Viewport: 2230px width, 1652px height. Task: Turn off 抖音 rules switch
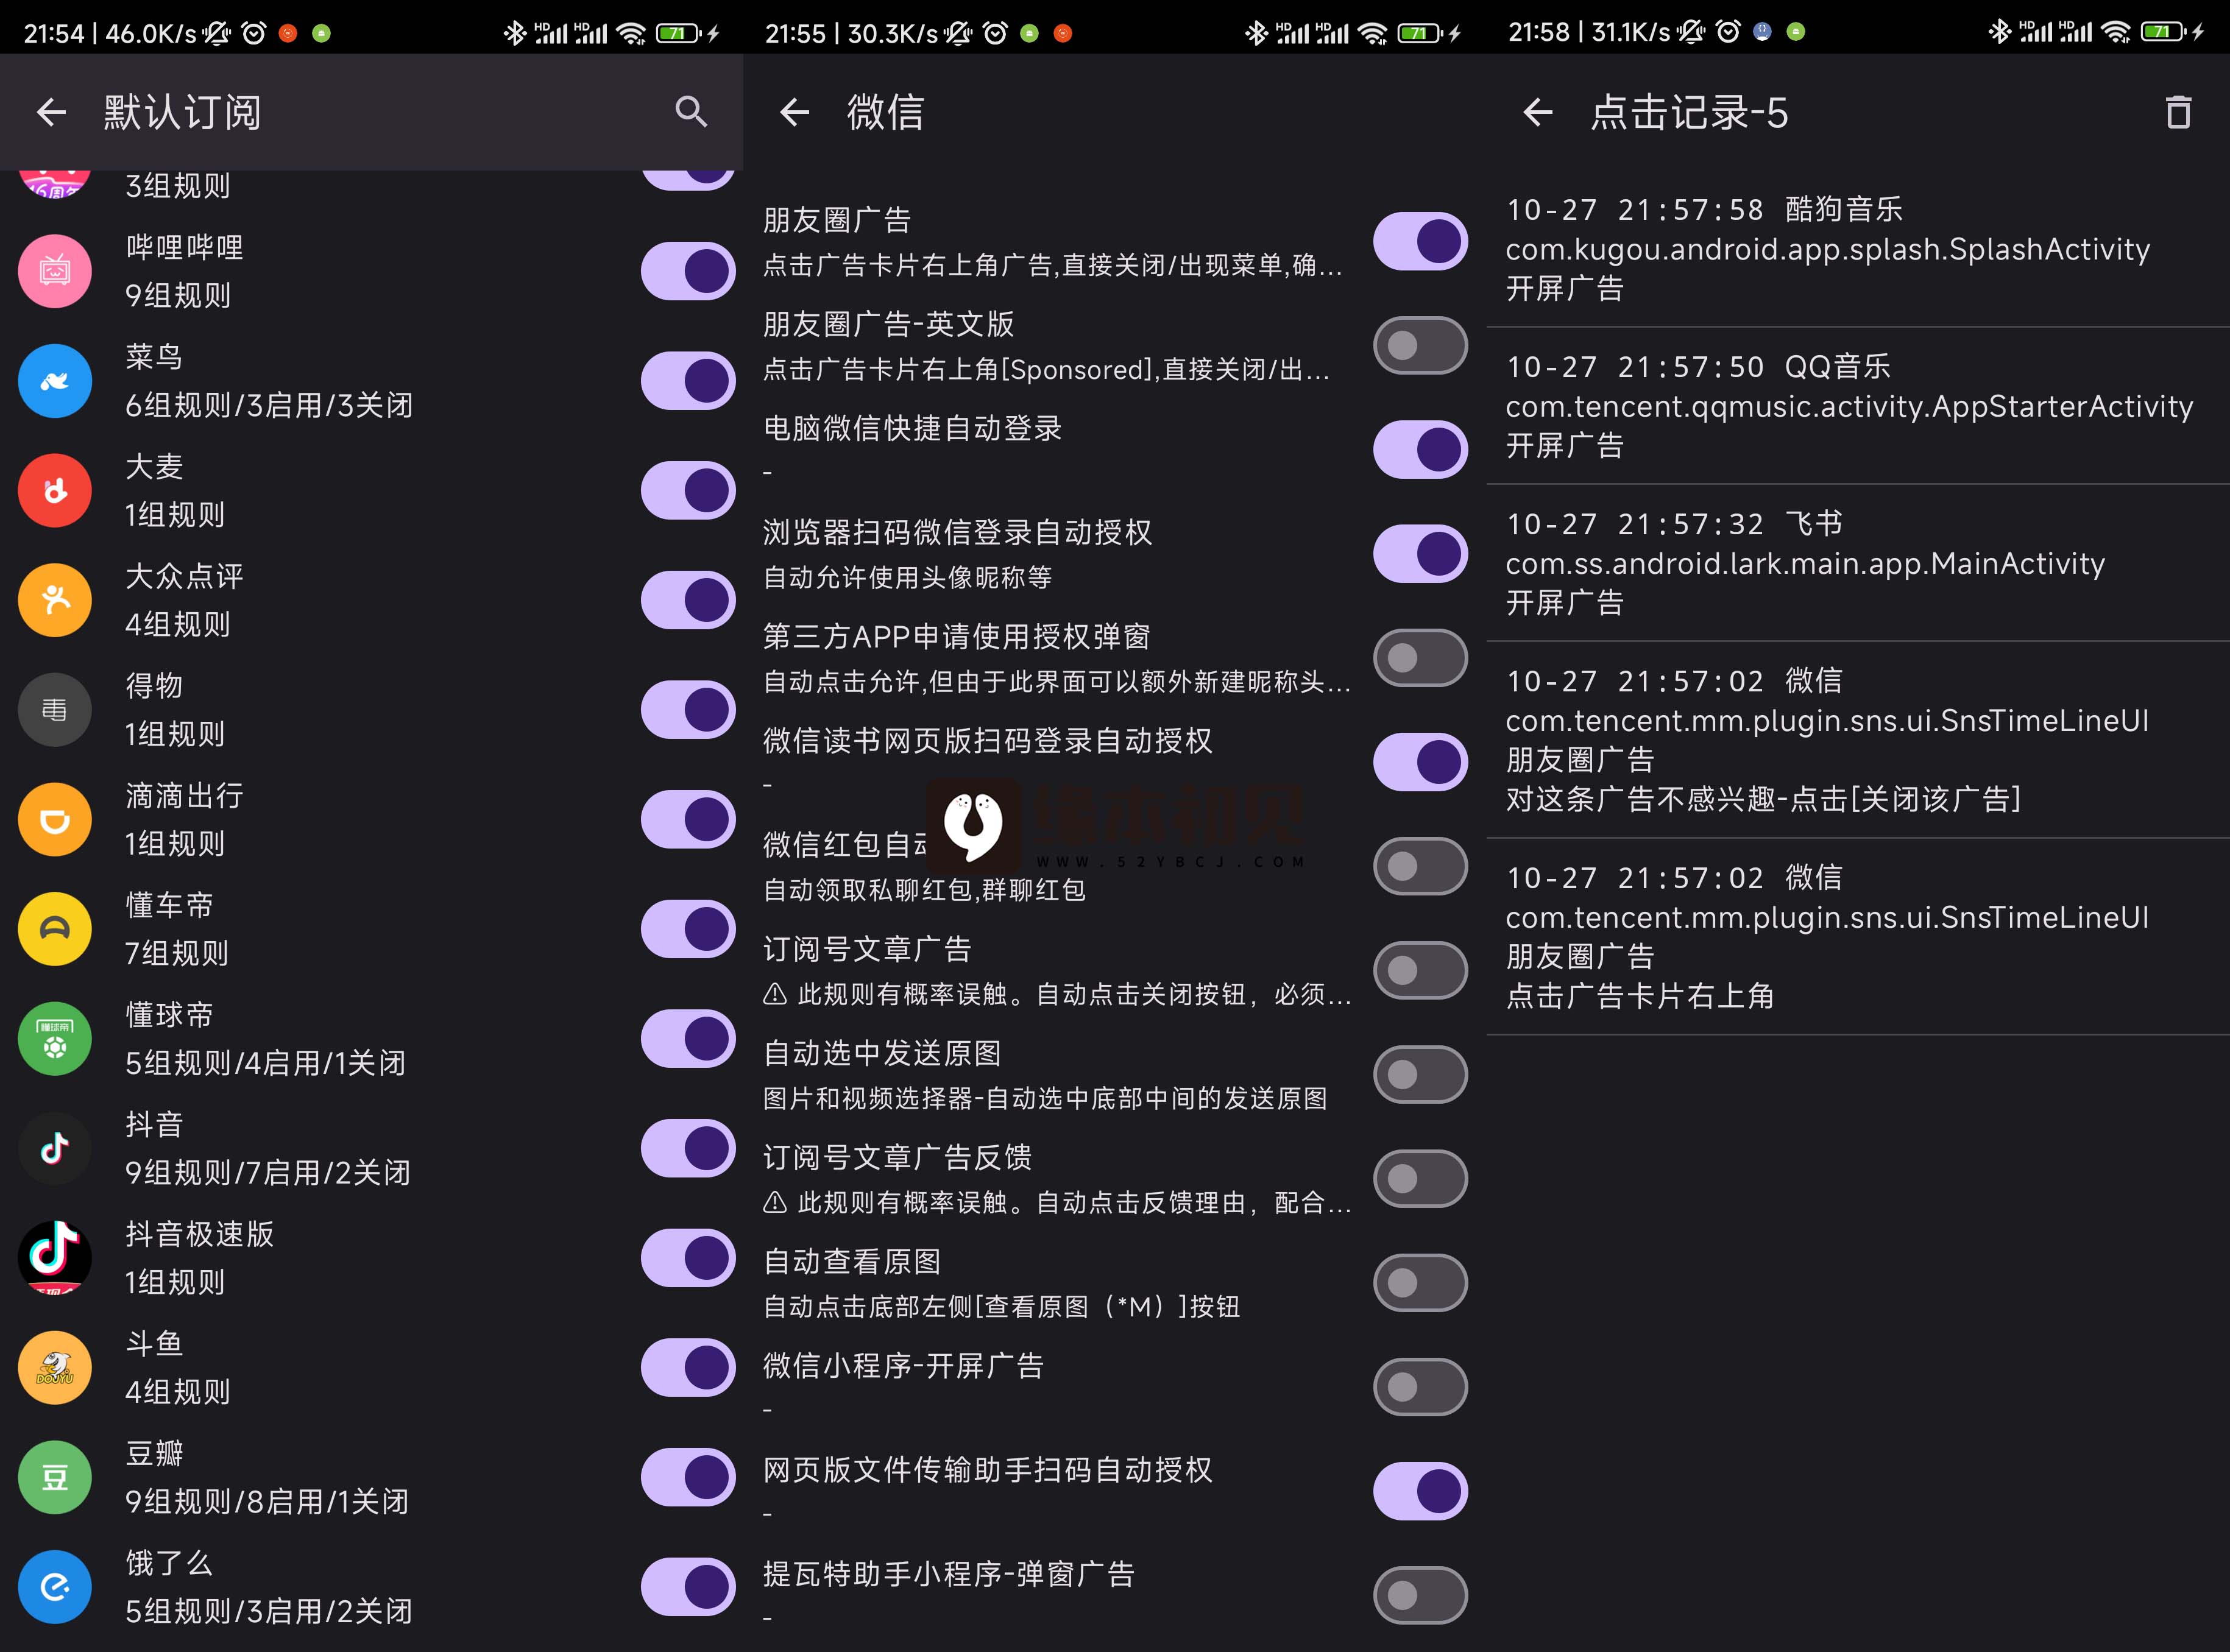click(688, 1149)
